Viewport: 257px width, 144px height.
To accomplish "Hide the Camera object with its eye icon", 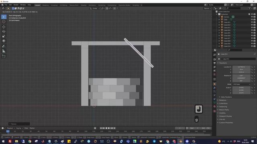I will [x=252, y=17].
